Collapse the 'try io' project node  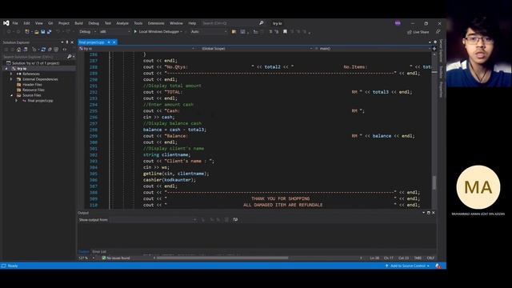6,69
